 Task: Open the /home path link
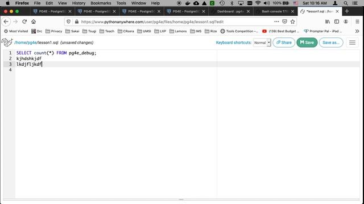pos(20,42)
